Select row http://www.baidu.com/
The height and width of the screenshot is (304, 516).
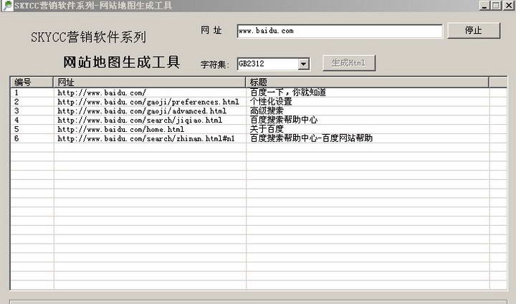(259, 92)
